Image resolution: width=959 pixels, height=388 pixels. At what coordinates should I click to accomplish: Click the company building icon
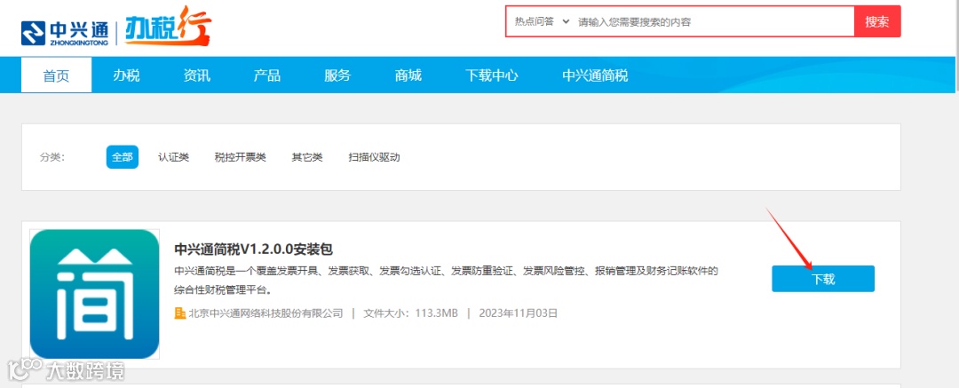pos(179,313)
